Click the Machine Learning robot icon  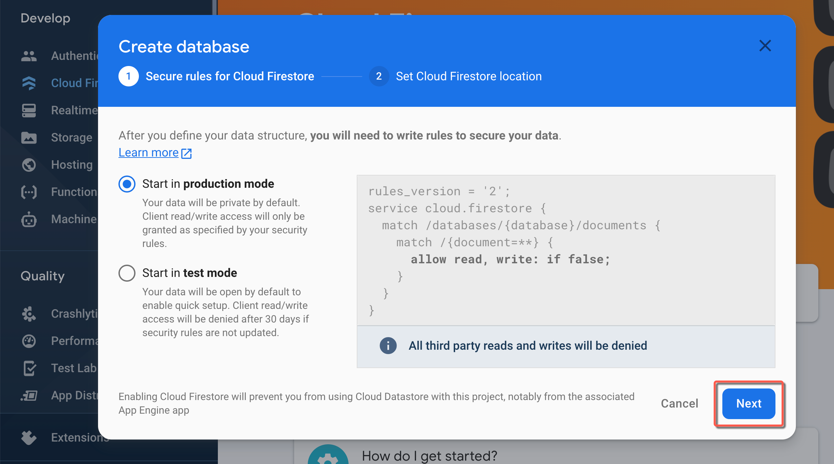point(29,219)
